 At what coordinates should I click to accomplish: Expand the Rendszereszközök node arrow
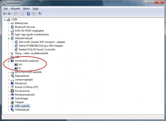tap(9, 95)
